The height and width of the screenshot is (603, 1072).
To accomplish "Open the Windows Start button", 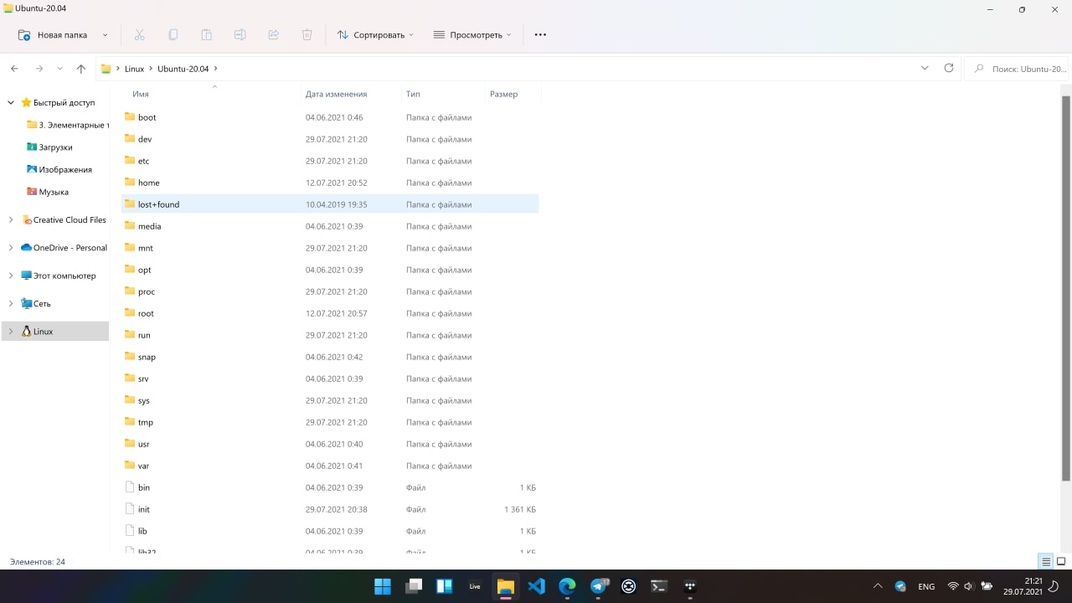I will coord(382,586).
